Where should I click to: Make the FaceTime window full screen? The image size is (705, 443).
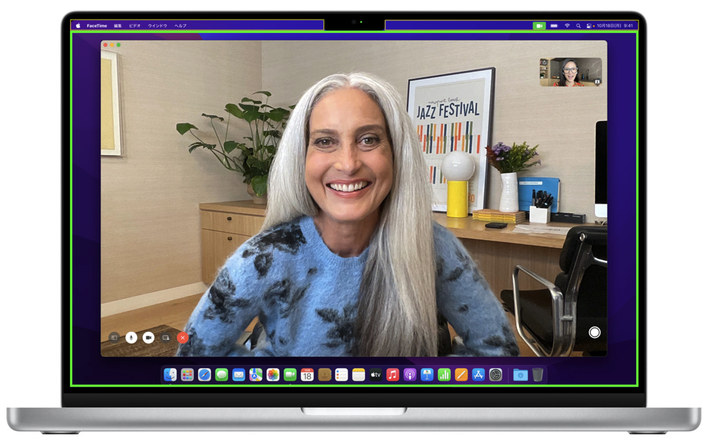click(119, 45)
